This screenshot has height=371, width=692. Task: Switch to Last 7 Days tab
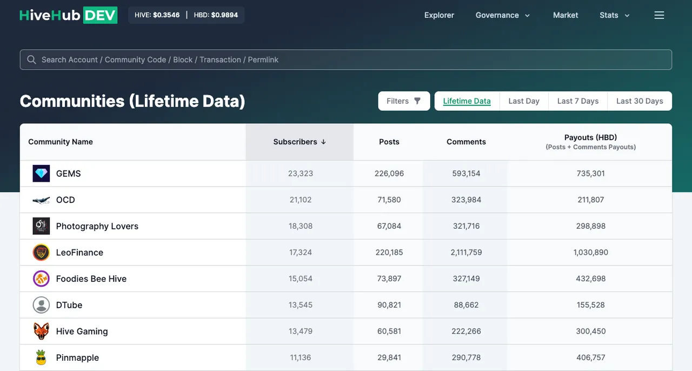pos(578,101)
